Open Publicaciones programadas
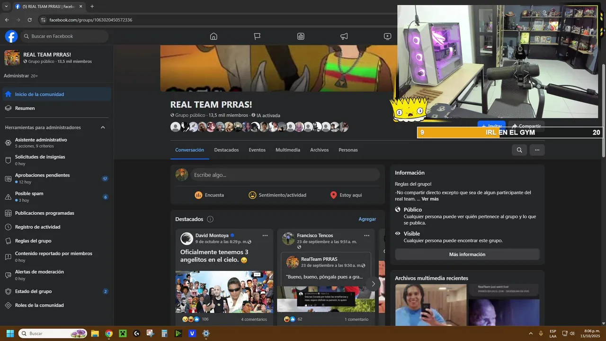Viewport: 606px width, 341px height. tap(57, 213)
